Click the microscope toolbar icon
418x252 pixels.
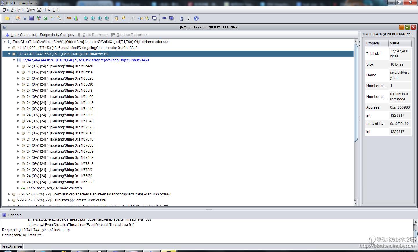point(182,18)
